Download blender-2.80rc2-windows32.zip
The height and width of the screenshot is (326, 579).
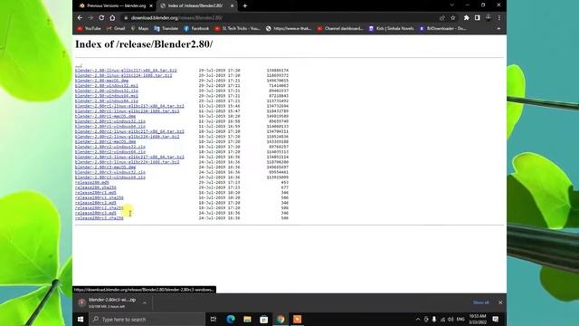[x=110, y=147]
